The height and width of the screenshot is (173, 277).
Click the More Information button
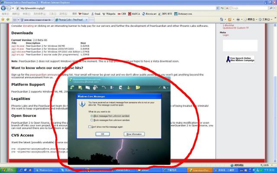(134, 134)
